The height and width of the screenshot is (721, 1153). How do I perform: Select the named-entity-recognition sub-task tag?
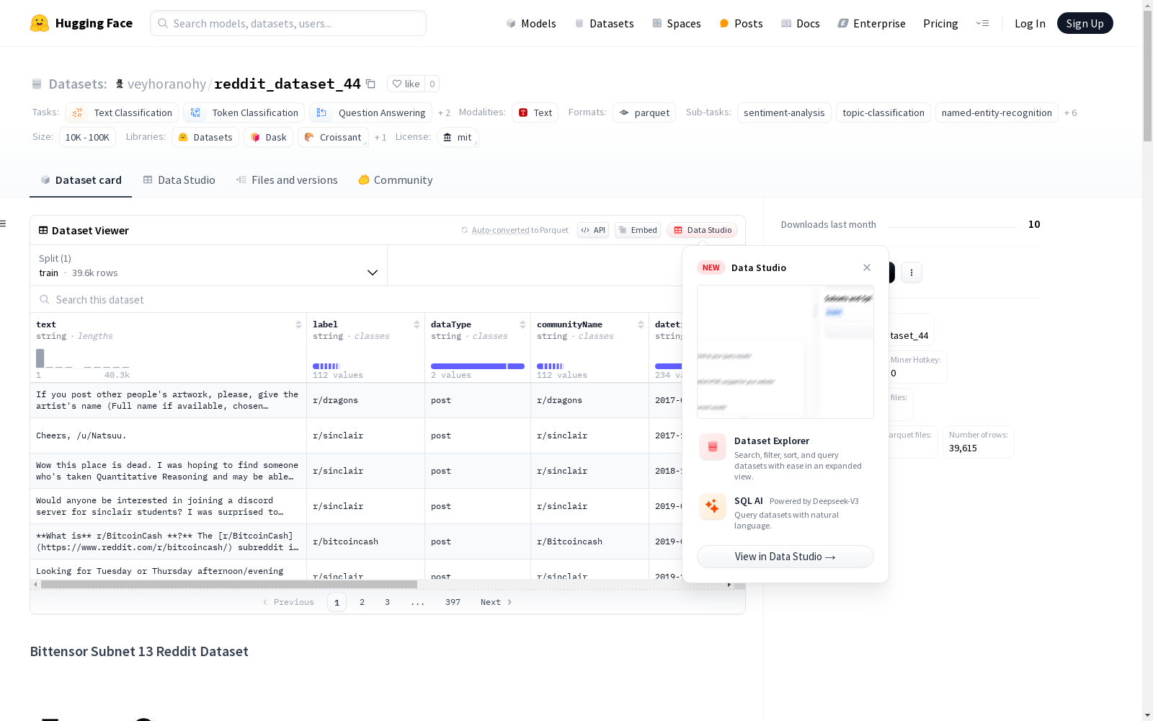pyautogui.click(x=997, y=112)
